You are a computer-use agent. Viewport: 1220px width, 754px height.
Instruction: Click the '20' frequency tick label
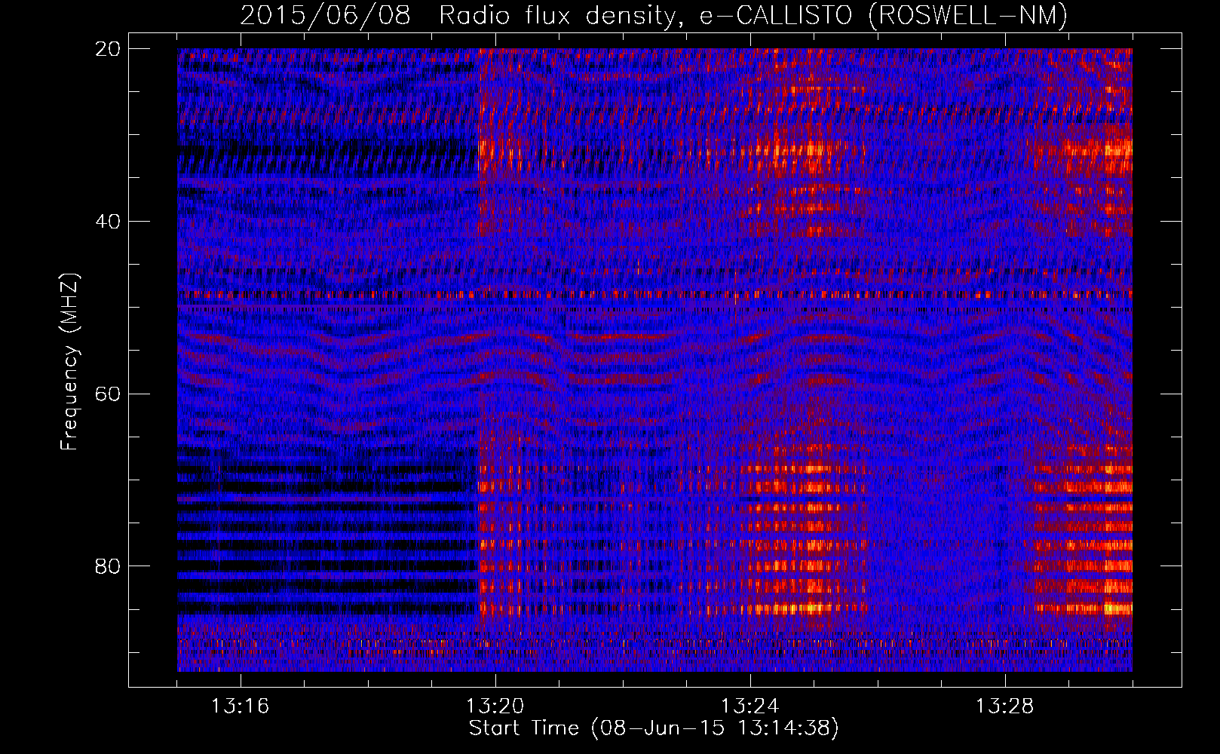point(108,49)
